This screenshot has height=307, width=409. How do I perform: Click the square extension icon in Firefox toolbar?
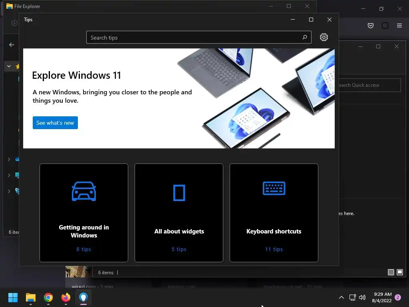385,25
